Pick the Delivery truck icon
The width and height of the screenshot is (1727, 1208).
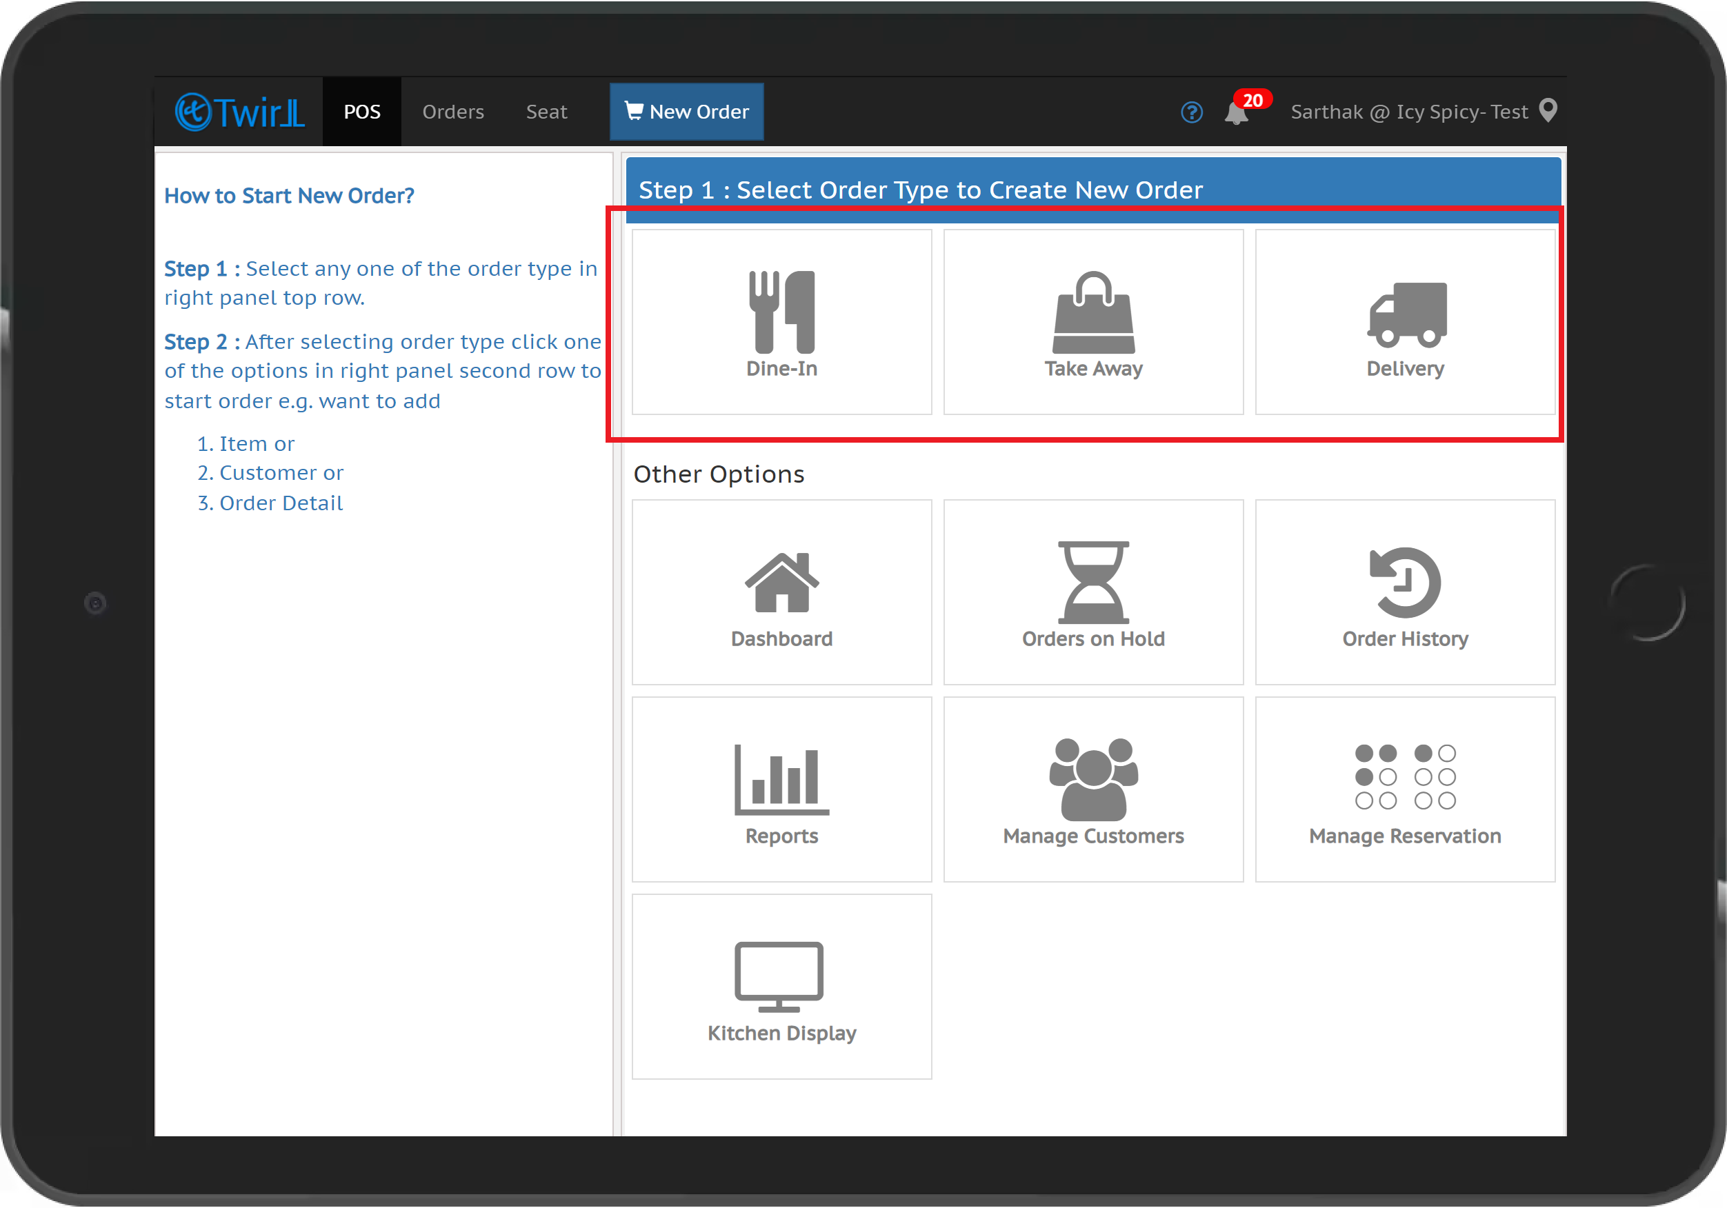(1405, 314)
